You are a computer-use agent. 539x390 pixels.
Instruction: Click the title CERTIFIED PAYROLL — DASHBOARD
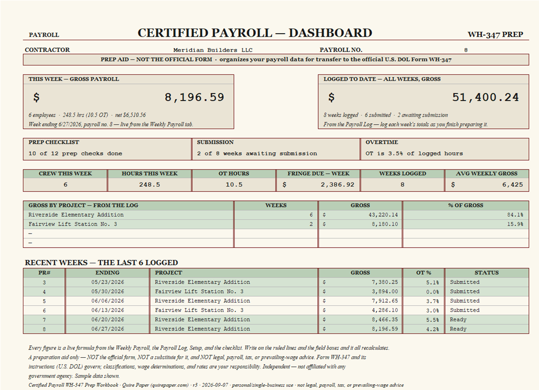tap(255, 33)
